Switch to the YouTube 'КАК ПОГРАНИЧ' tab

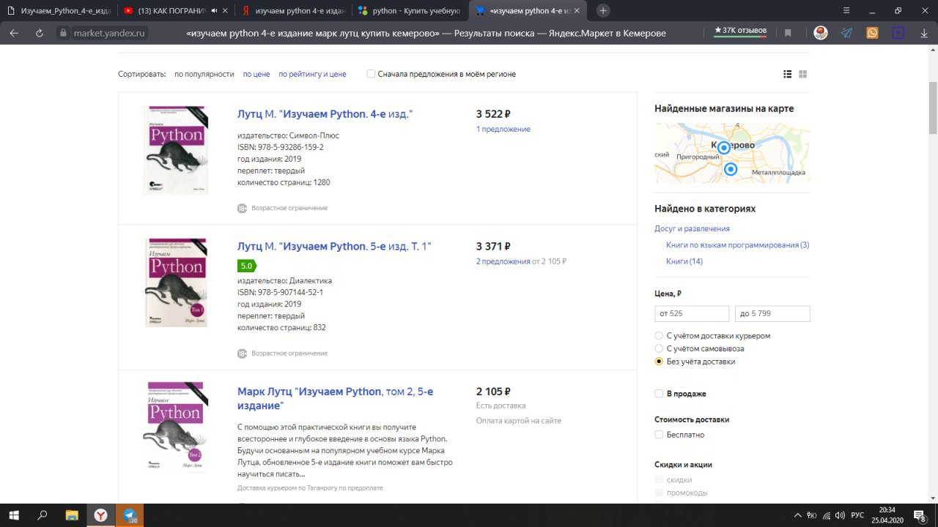point(176,11)
